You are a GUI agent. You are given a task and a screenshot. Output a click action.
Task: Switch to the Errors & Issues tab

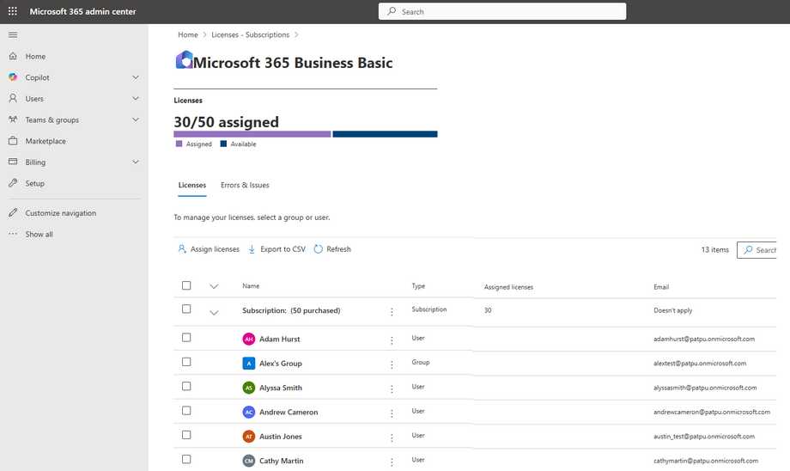(245, 185)
